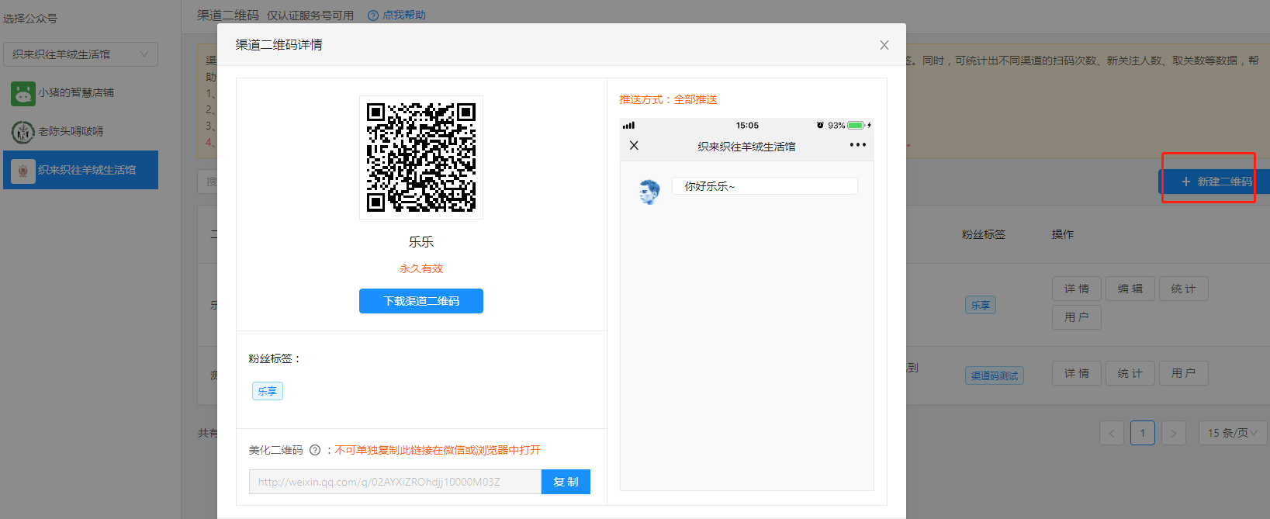1270x519 pixels.
Task: Click the 小猪的智慧店铺 avatar icon
Action: (x=23, y=93)
